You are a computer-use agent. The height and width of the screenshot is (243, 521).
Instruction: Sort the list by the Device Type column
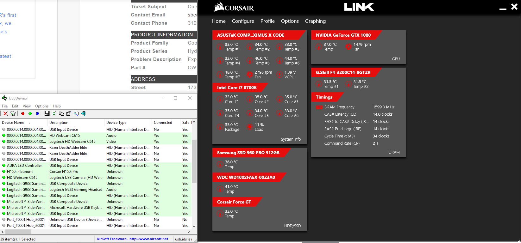click(128, 123)
